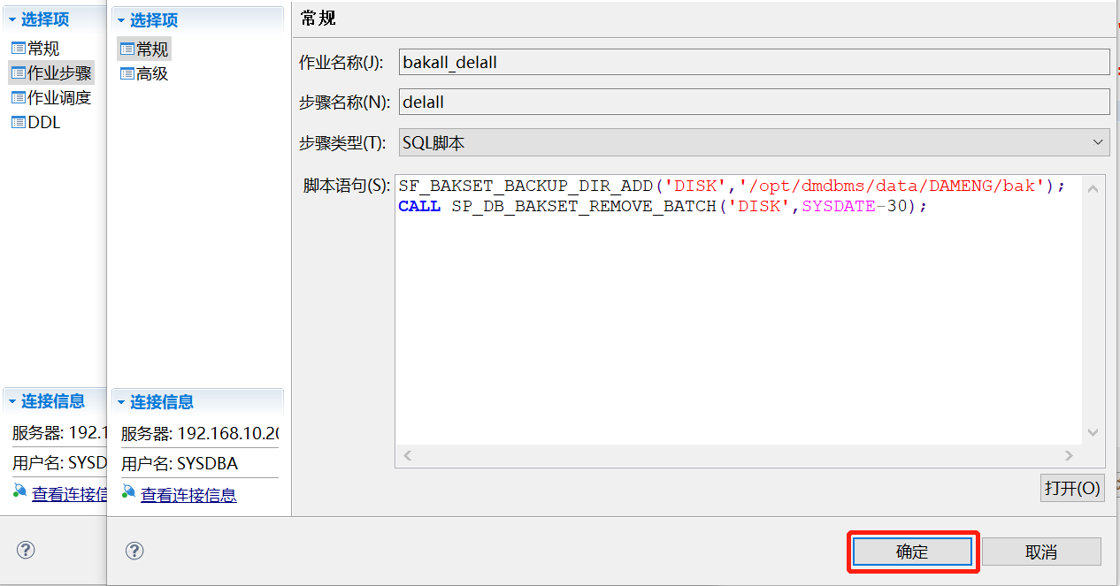
Task: Click connection icon beside back 查看连接信息
Action: (x=20, y=491)
